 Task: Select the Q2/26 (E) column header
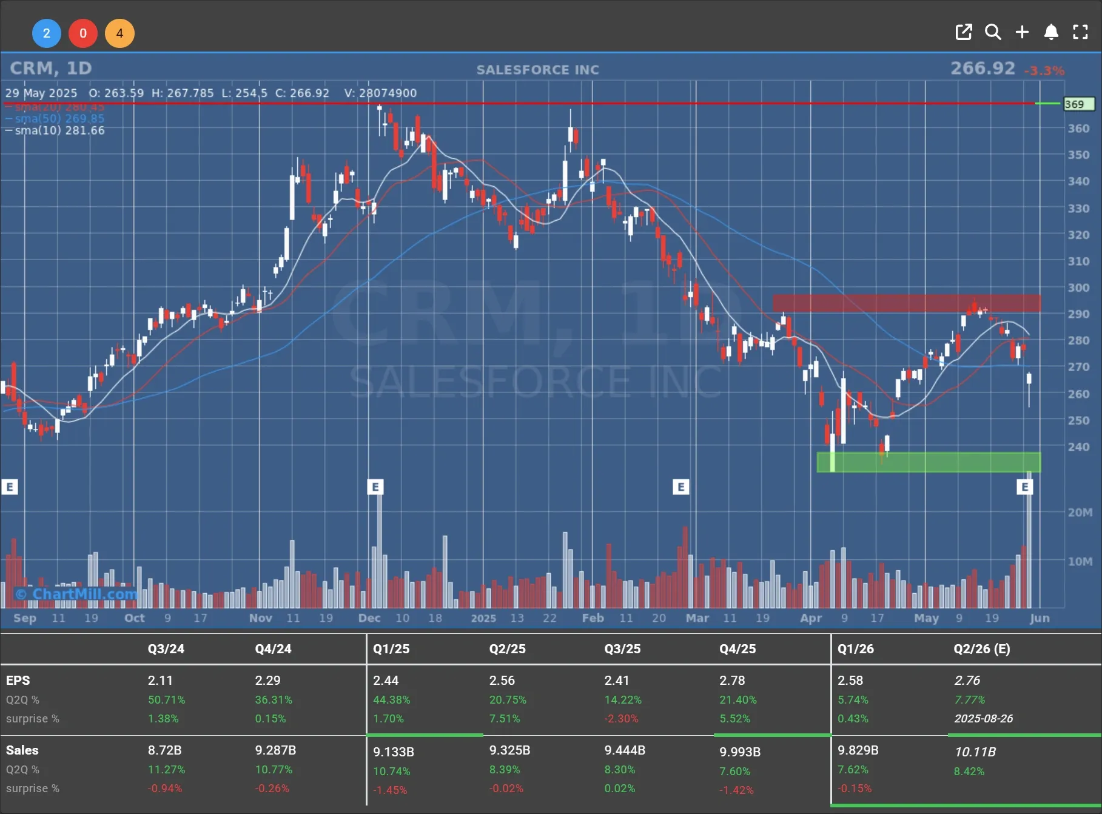coord(982,648)
